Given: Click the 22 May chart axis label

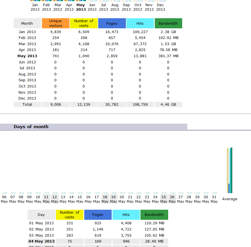Looking at the screenshot, I should [x=139, y=199].
